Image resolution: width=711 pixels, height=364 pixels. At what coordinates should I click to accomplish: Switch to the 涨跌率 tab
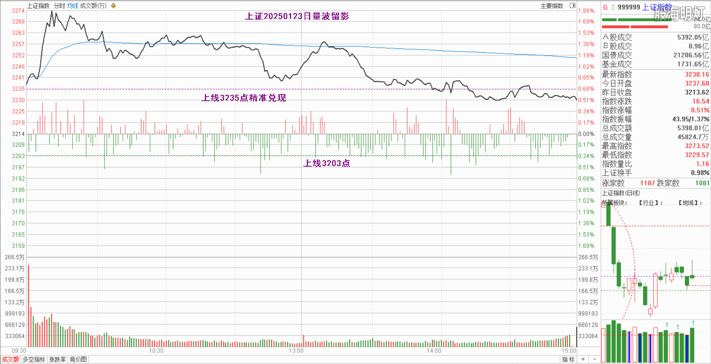[58, 359]
